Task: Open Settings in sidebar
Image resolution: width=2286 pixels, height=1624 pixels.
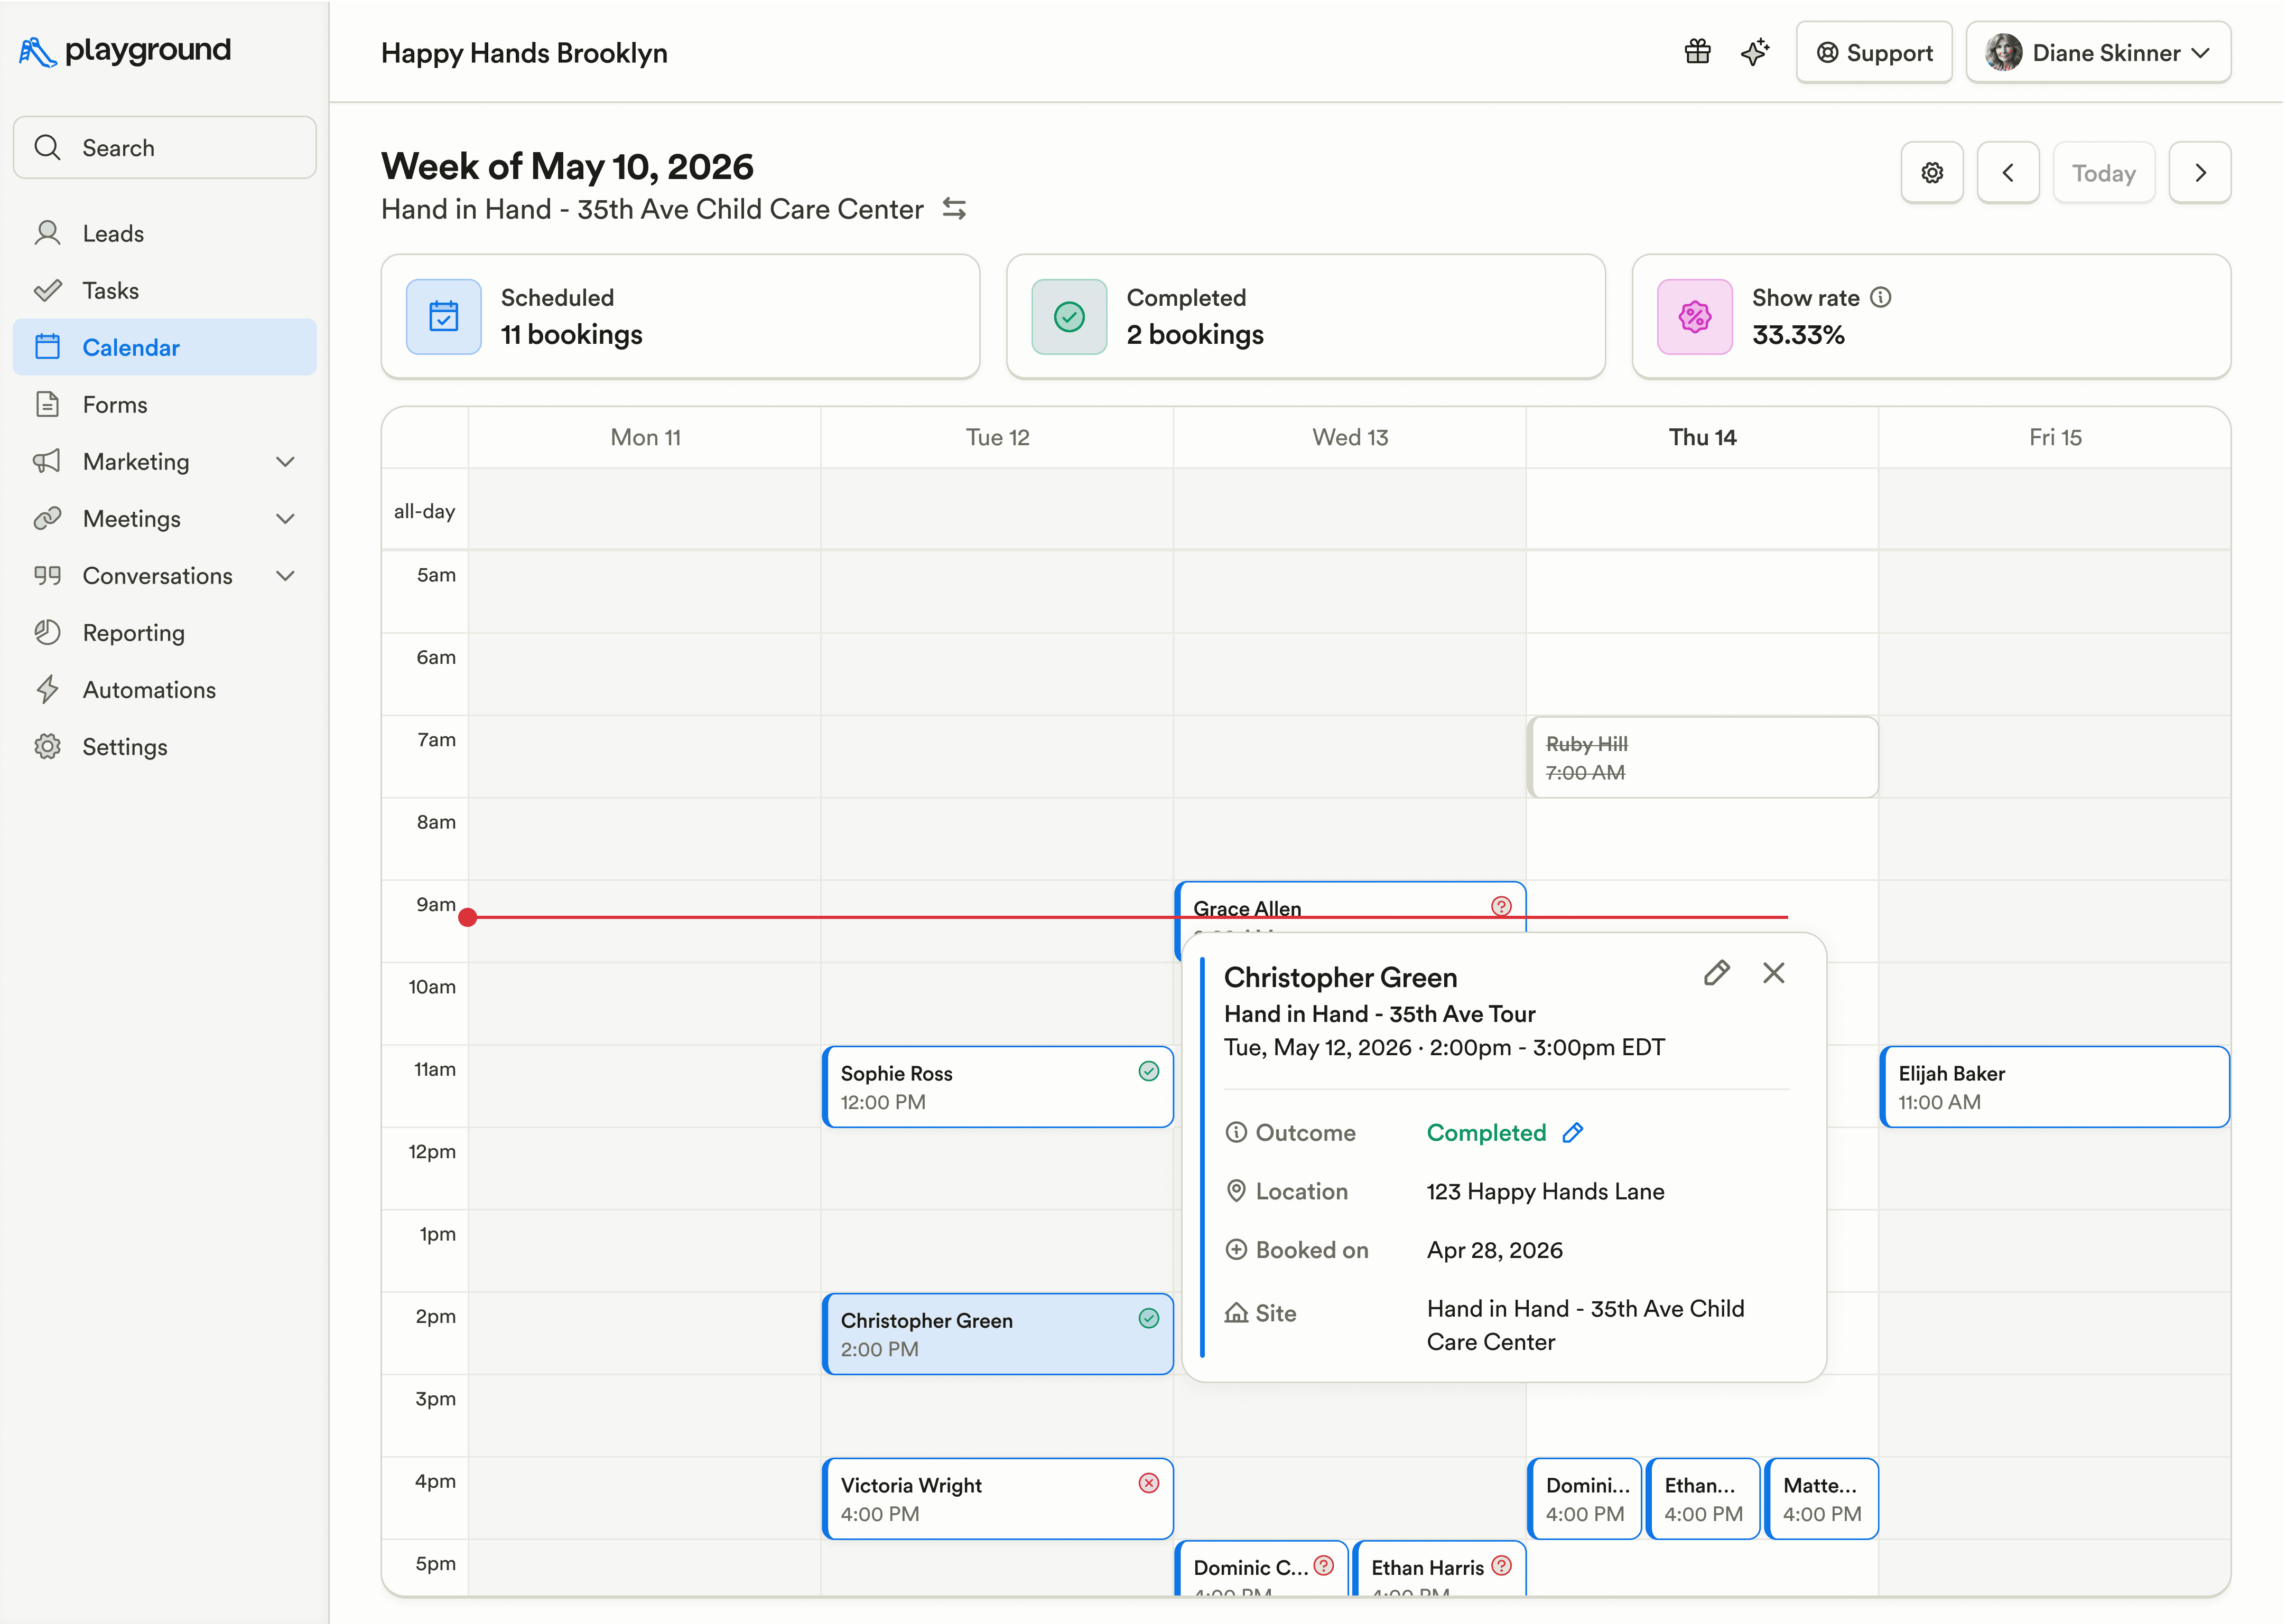Action: pyautogui.click(x=165, y=747)
